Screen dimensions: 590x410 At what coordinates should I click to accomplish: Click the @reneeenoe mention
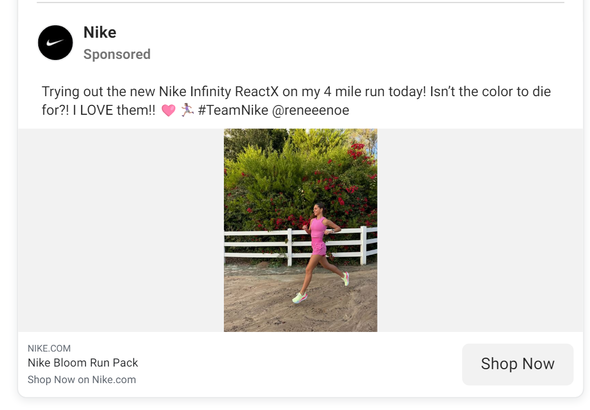point(310,110)
